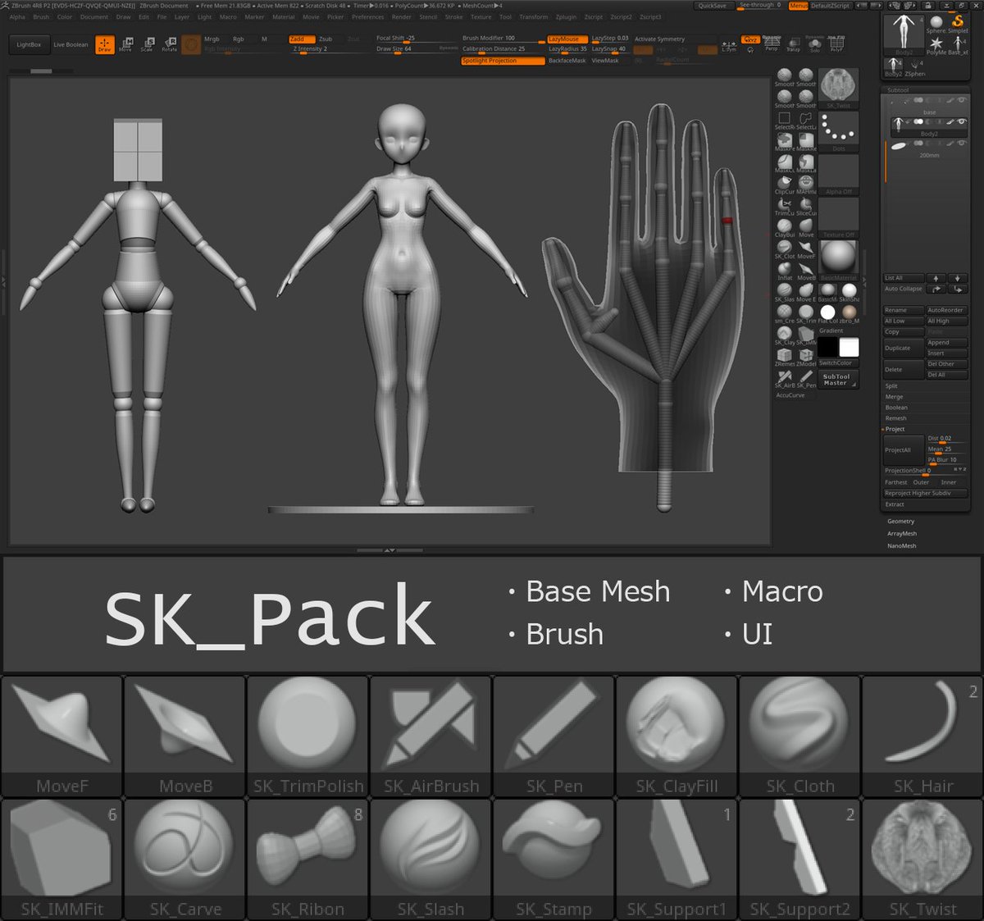The width and height of the screenshot is (984, 921).
Task: Click the Duplicate subtool button
Action: pyautogui.click(x=903, y=348)
